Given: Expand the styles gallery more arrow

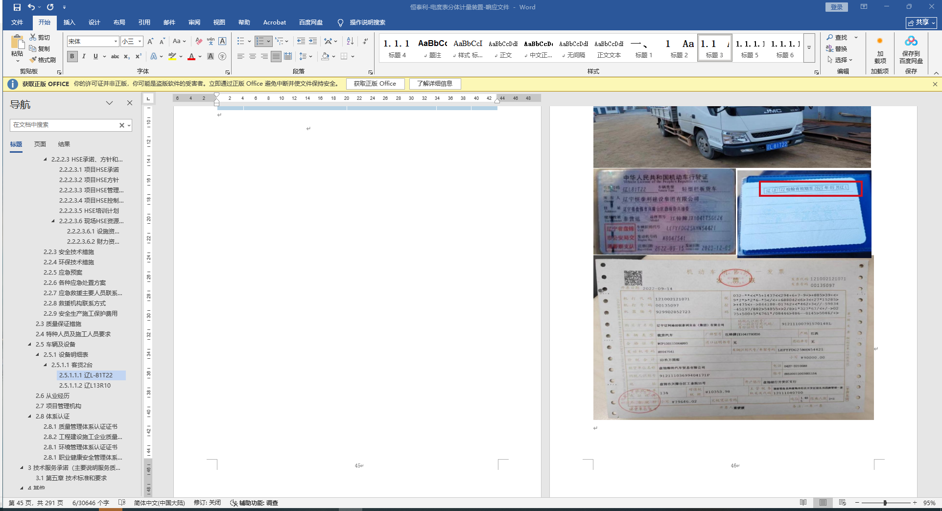Looking at the screenshot, I should [809, 48].
